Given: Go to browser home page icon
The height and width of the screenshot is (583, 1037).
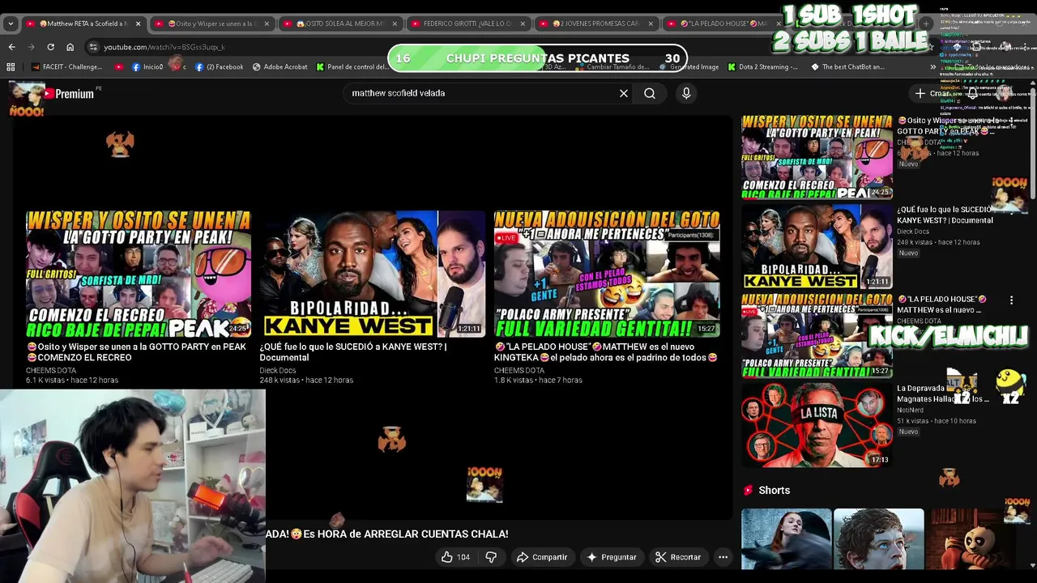Looking at the screenshot, I should pyautogui.click(x=70, y=47).
